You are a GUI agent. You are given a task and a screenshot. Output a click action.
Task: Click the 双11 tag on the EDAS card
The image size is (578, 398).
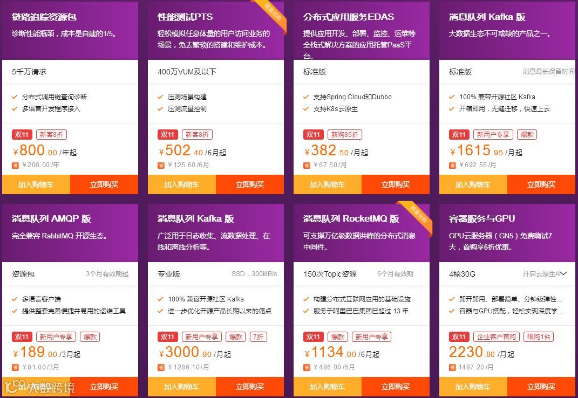pos(314,134)
